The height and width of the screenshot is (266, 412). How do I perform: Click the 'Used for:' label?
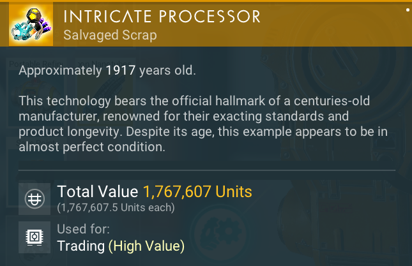coord(83,229)
